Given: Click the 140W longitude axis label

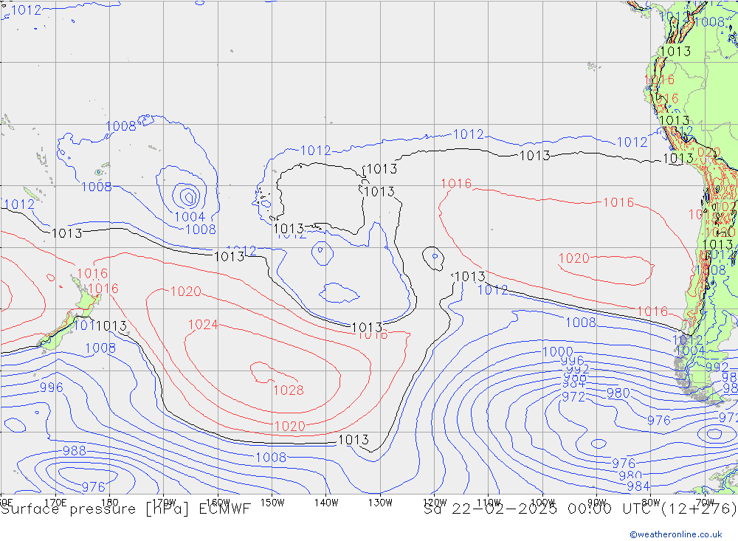Looking at the screenshot, I should [326, 503].
